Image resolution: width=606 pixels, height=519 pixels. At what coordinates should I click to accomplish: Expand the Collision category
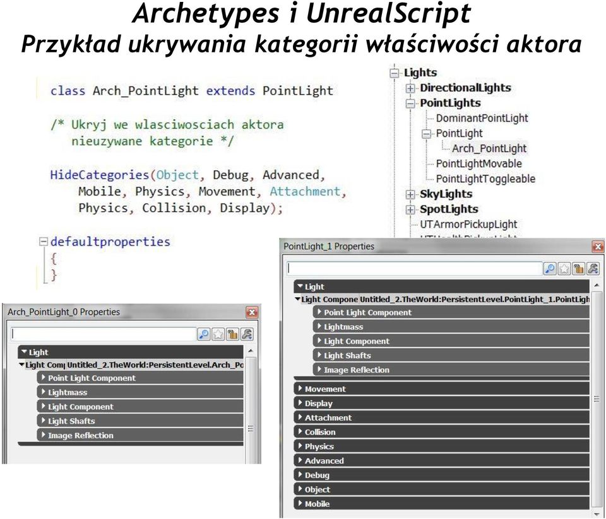[300, 431]
